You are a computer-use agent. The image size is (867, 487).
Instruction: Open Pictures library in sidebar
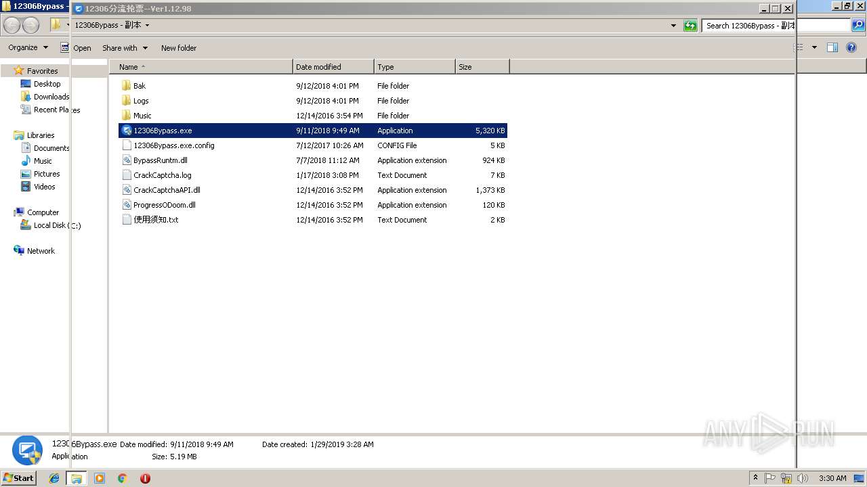[x=47, y=174]
